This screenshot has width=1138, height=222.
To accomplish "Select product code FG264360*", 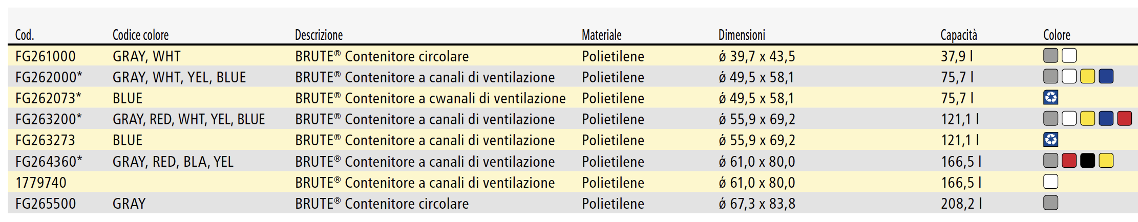I will [49, 162].
